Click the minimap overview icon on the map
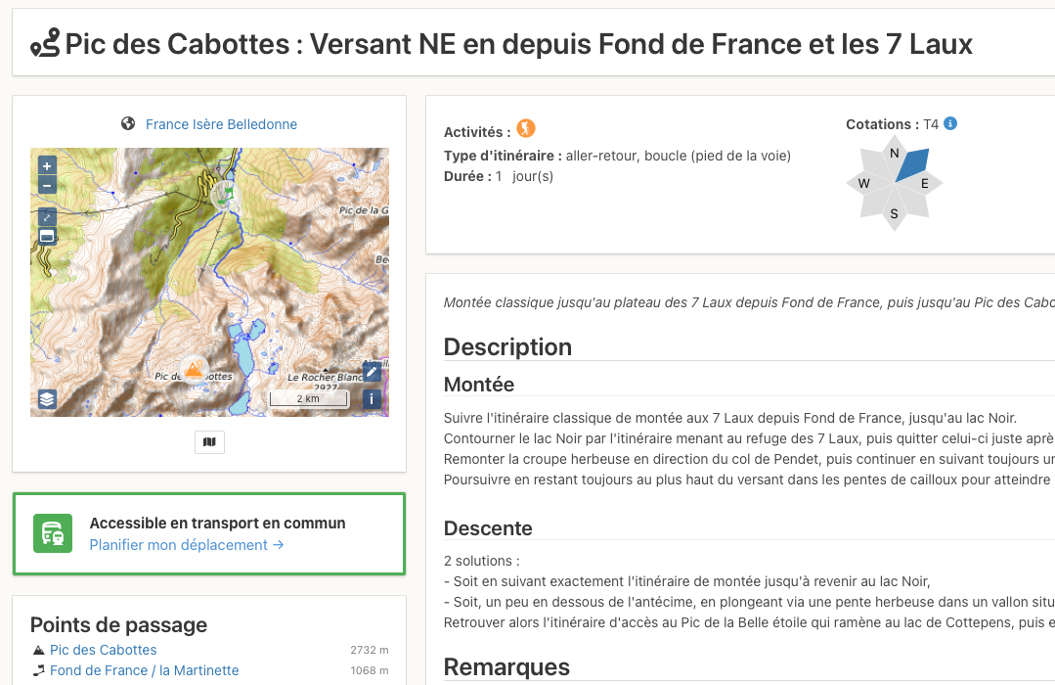The image size is (1055, 685). (46, 236)
